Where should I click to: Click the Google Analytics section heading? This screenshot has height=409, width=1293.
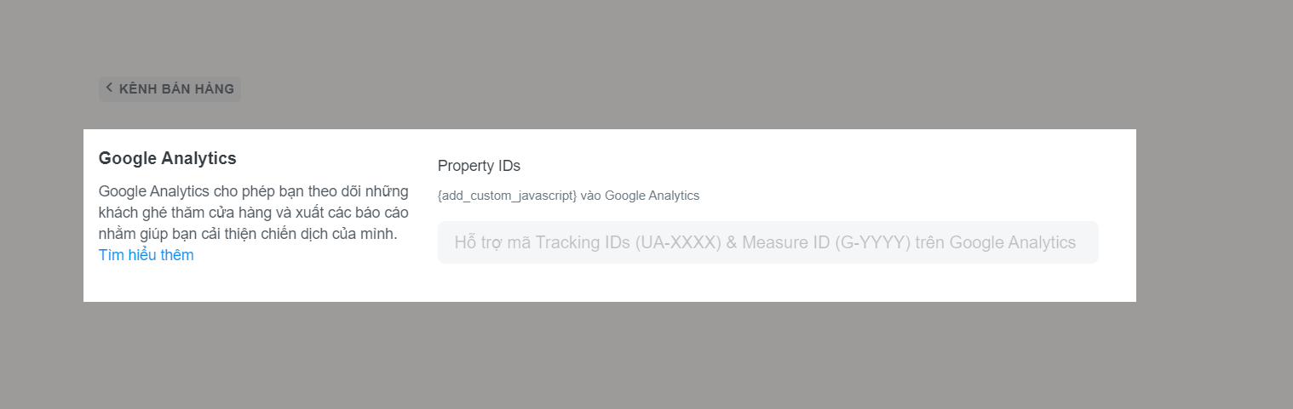[x=168, y=158]
